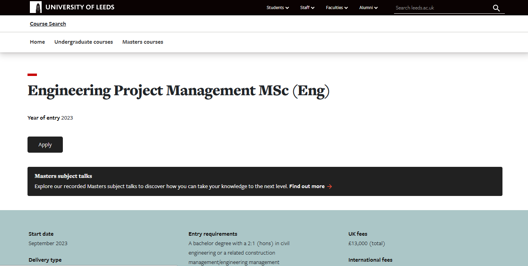Open the Staff dropdown in header

(x=307, y=7)
